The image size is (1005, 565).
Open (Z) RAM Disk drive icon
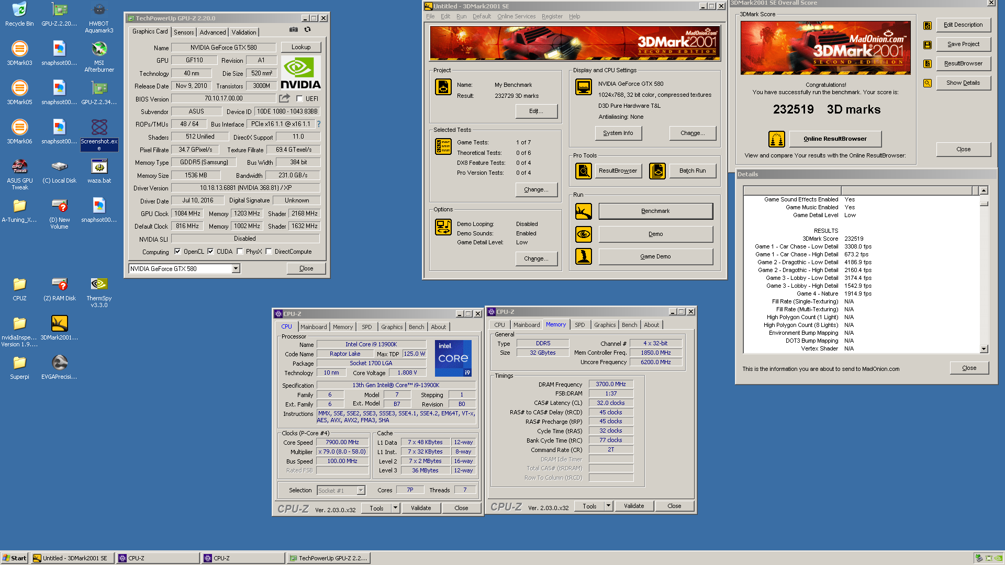point(59,288)
